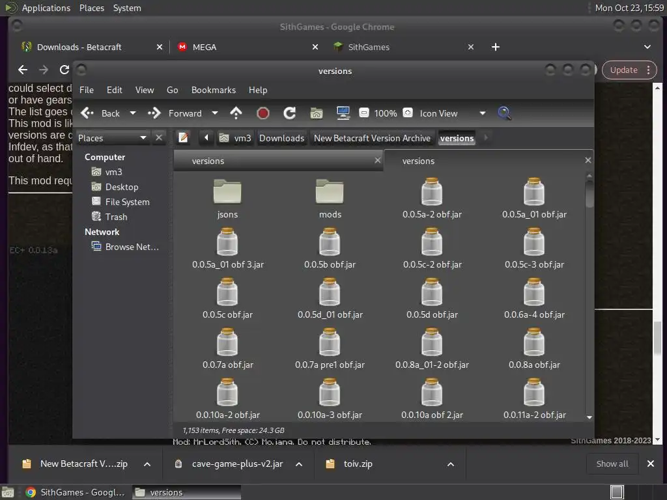Open the Bookmarks menu
This screenshot has height=500, width=667.
coord(213,90)
